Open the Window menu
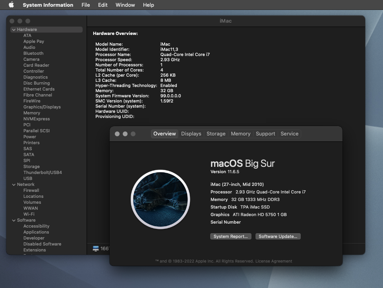Viewport: 383px width, 288px height. point(125,5)
